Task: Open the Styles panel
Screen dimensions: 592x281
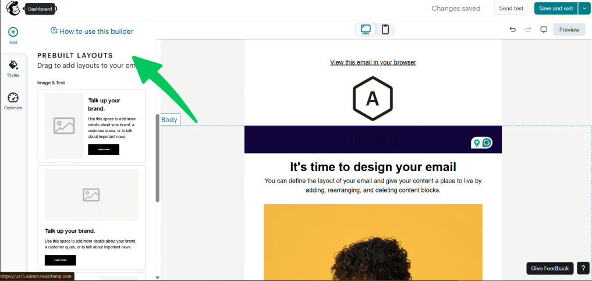Action: [x=13, y=68]
